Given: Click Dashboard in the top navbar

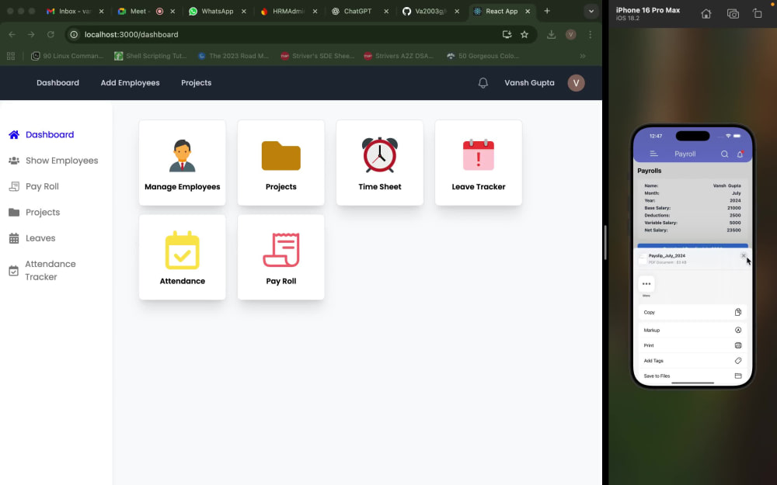Looking at the screenshot, I should pos(57,83).
